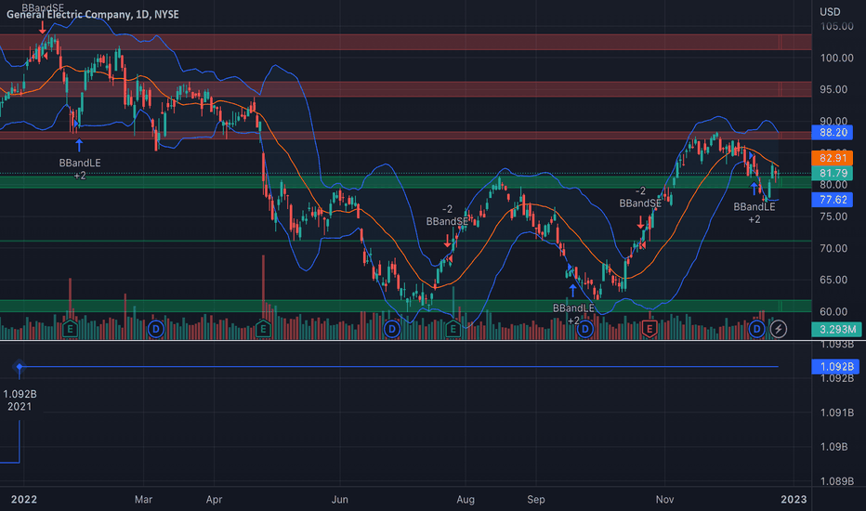Image resolution: width=866 pixels, height=511 pixels.
Task: Click the red down arrow under the October BBandSE label
Action: [x=640, y=222]
